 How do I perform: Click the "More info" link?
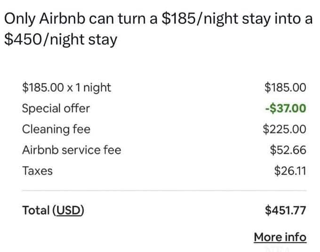(280, 236)
